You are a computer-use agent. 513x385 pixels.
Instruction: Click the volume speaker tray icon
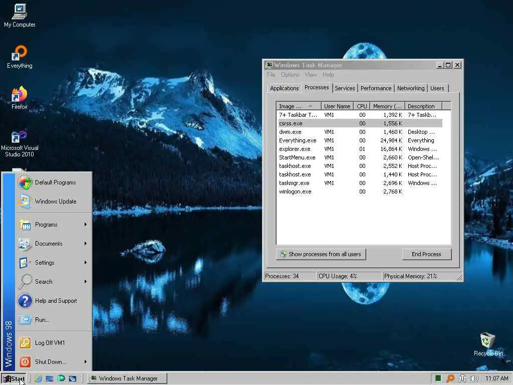[x=474, y=378]
